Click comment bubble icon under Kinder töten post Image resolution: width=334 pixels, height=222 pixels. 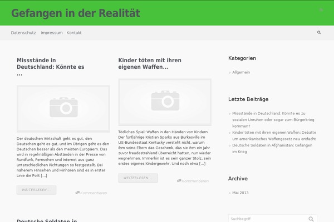click(x=179, y=180)
